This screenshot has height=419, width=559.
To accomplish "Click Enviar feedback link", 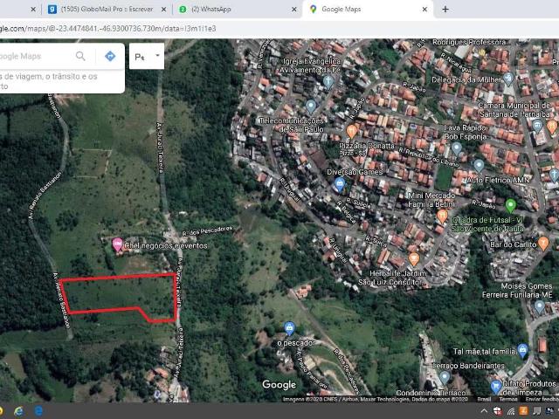I will [x=542, y=399].
